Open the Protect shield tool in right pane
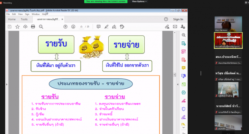The height and width of the screenshot is (134, 249). pos(184,109)
